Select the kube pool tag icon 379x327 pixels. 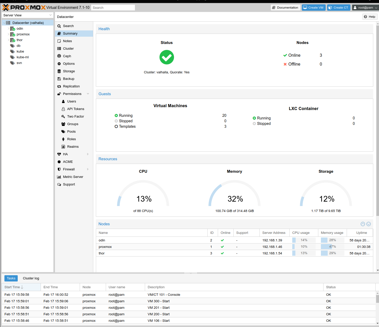12,52
